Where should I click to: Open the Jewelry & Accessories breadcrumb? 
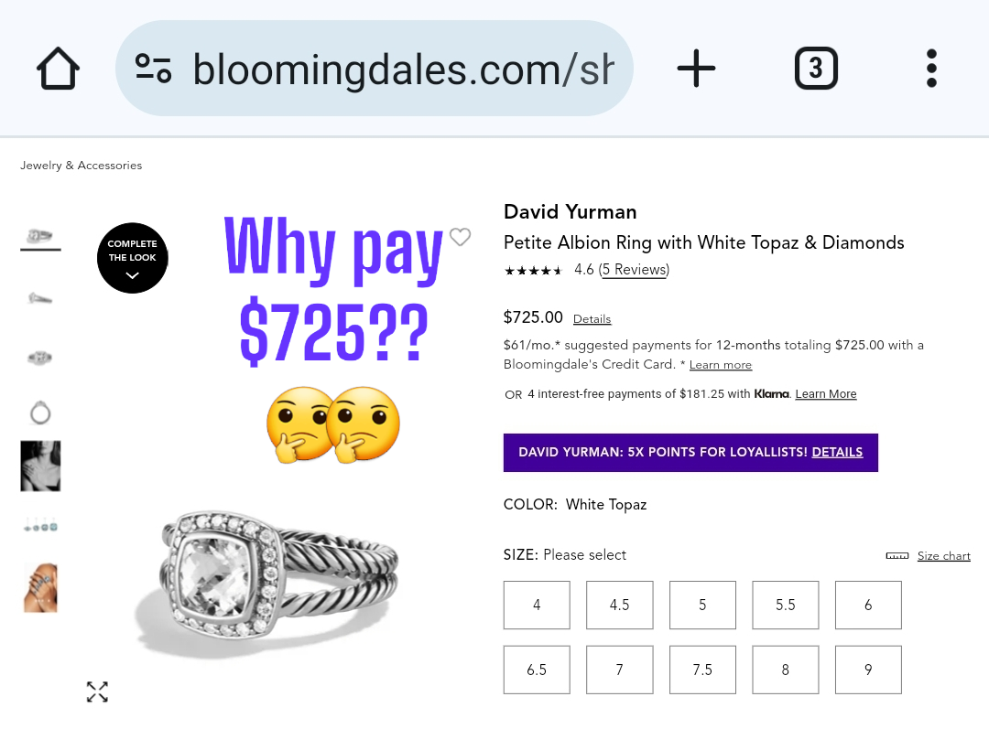[x=82, y=166]
